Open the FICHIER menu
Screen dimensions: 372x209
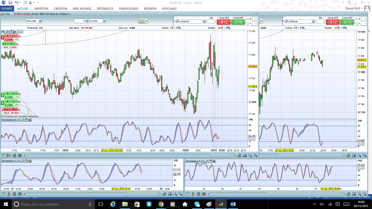pos(7,9)
